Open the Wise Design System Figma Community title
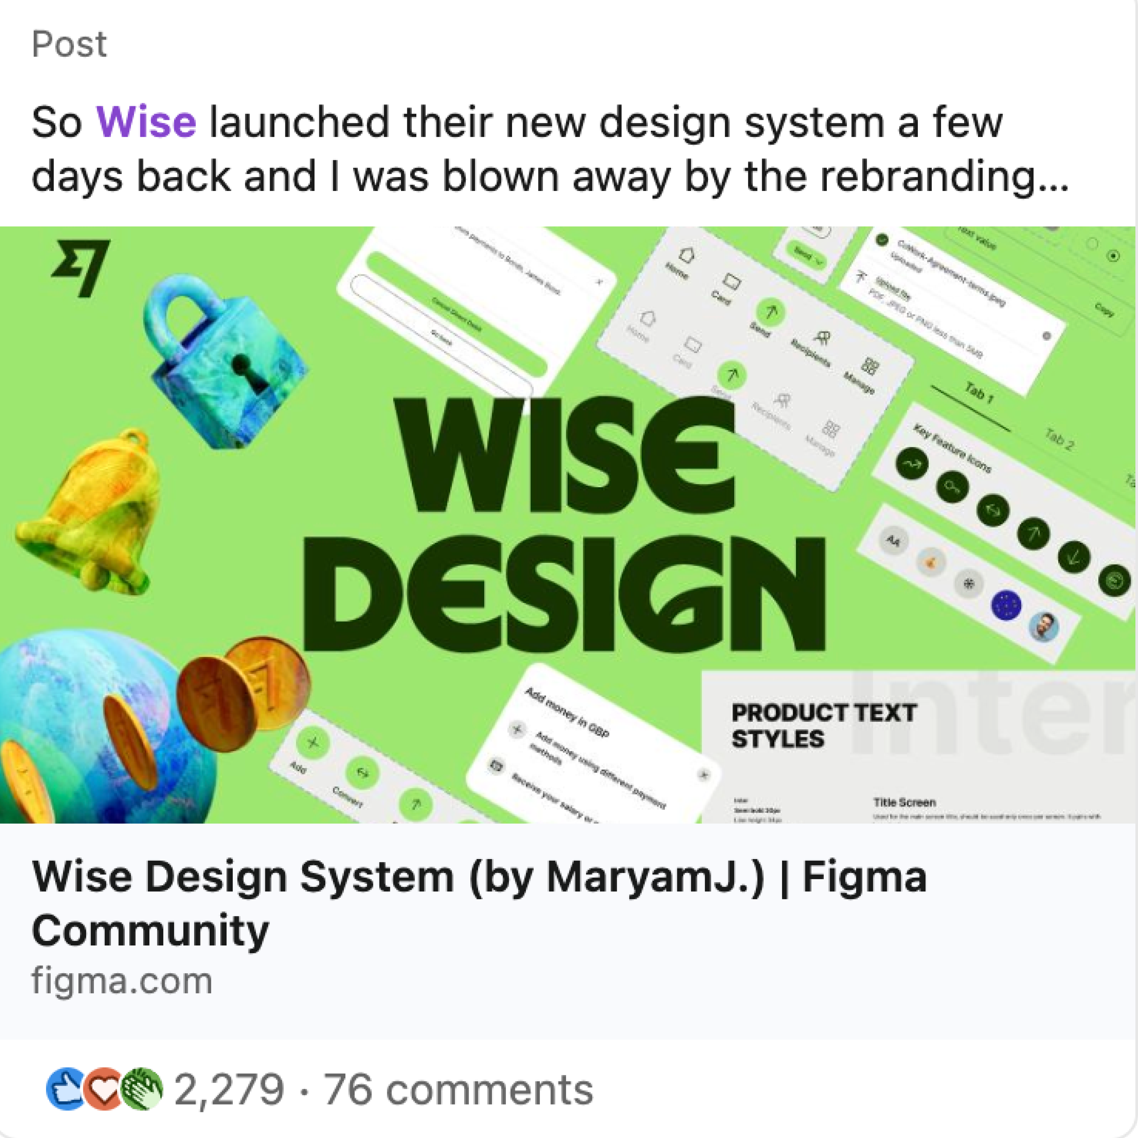The image size is (1138, 1138). click(x=480, y=903)
